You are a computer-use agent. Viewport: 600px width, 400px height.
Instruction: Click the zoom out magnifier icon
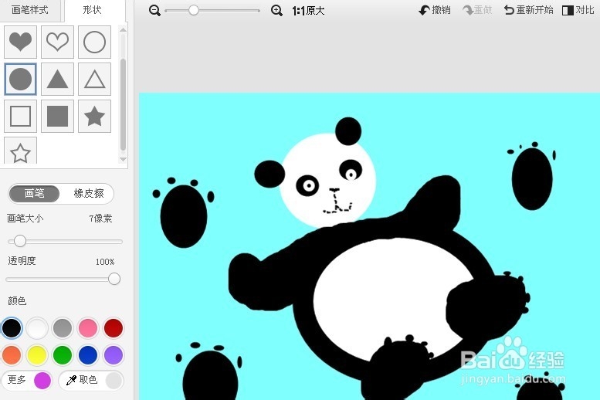click(154, 11)
